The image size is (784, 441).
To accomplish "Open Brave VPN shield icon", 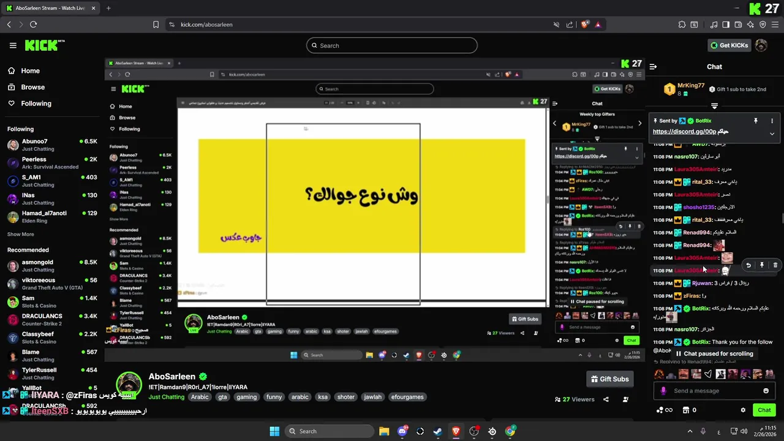I will [x=763, y=24].
